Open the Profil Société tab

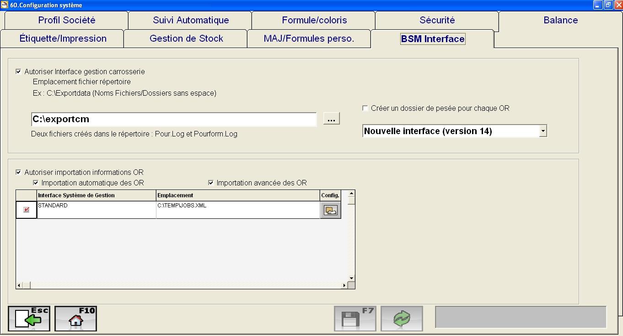66,20
